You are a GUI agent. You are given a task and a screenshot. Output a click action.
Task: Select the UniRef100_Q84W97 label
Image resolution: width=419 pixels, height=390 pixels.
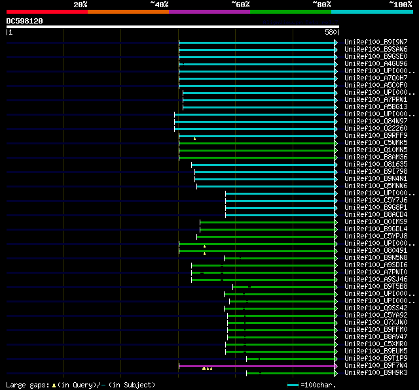tap(376, 122)
